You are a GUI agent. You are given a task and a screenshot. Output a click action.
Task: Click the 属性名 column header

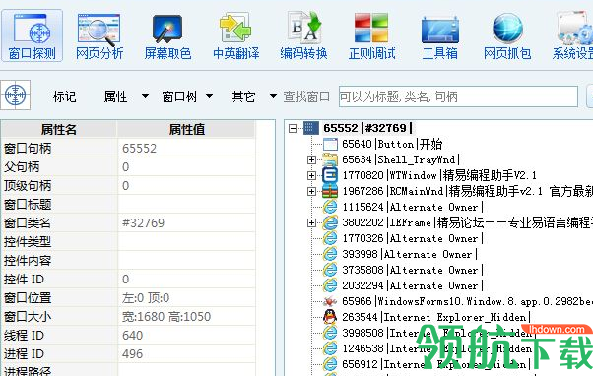(59, 130)
